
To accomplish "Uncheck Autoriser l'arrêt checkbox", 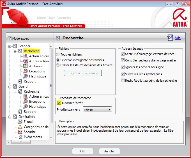I will pos(59,103).
